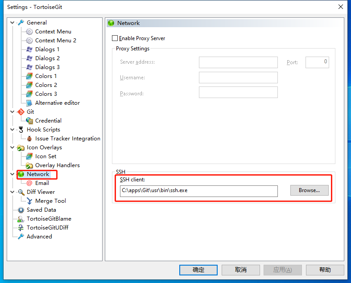351x283 pixels.
Task: Click the Issue Tracker Integration bug icon
Action: pyautogui.click(x=29, y=139)
